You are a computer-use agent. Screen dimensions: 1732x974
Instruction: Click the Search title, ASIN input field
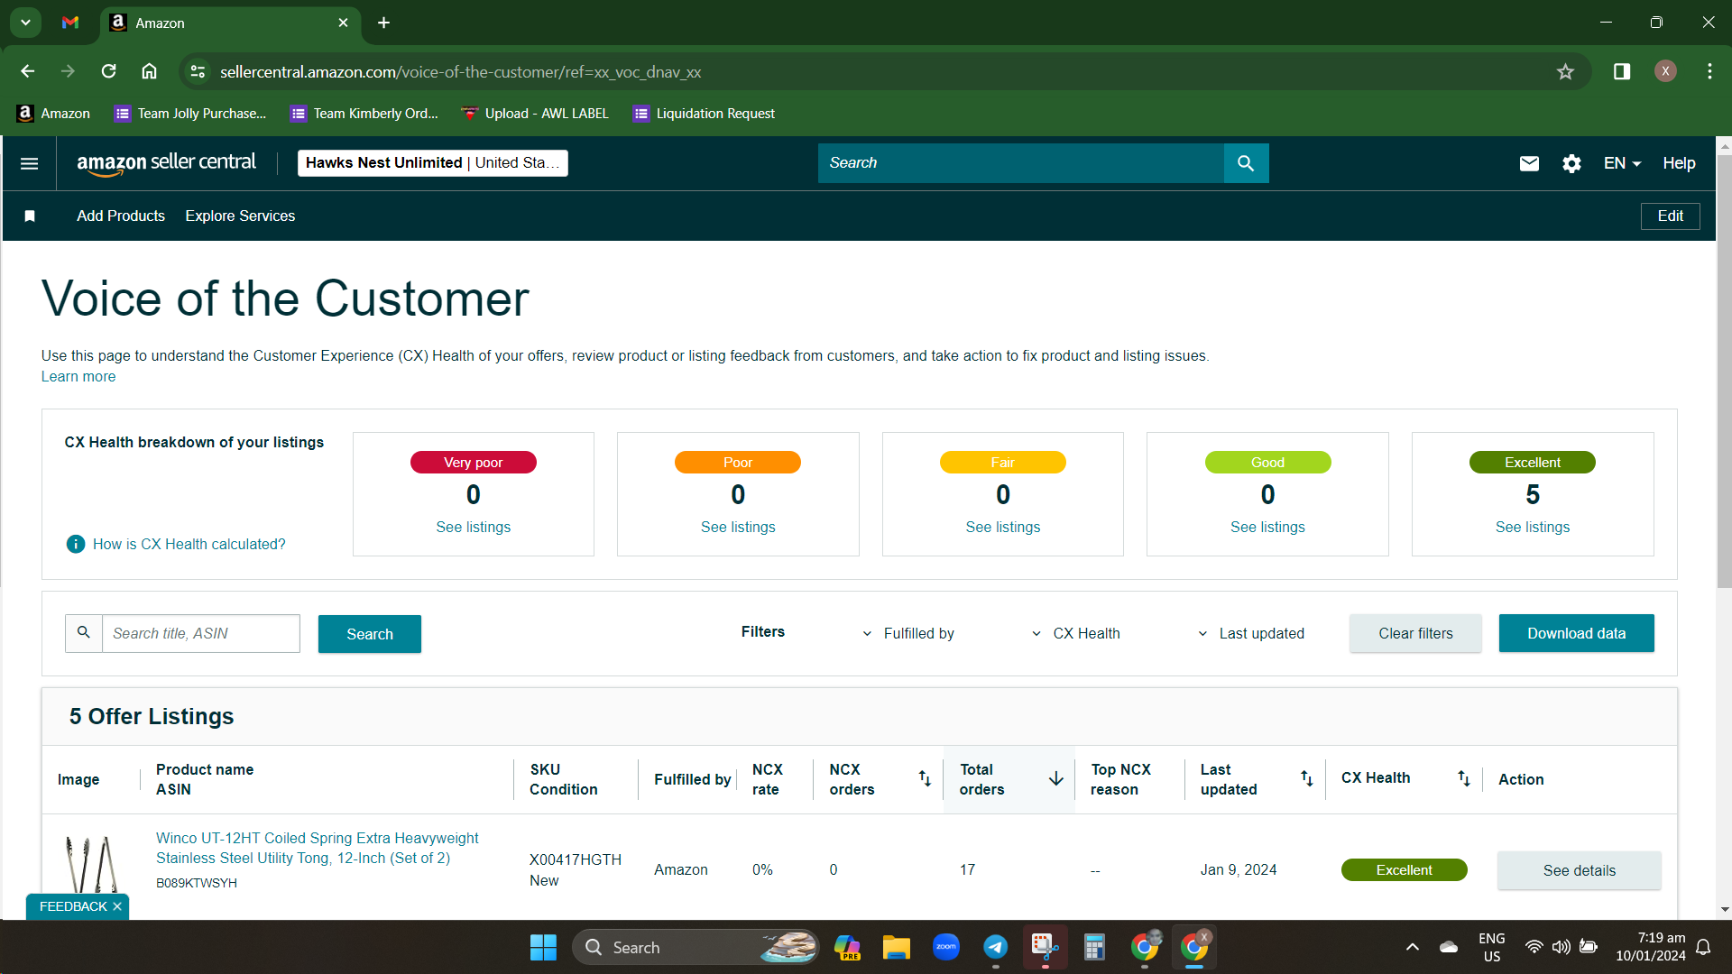200,633
